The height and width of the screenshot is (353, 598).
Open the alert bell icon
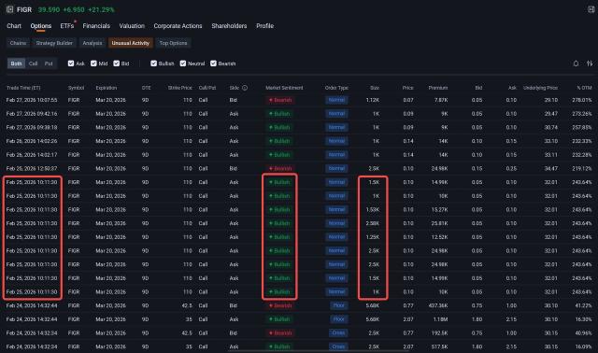576,64
